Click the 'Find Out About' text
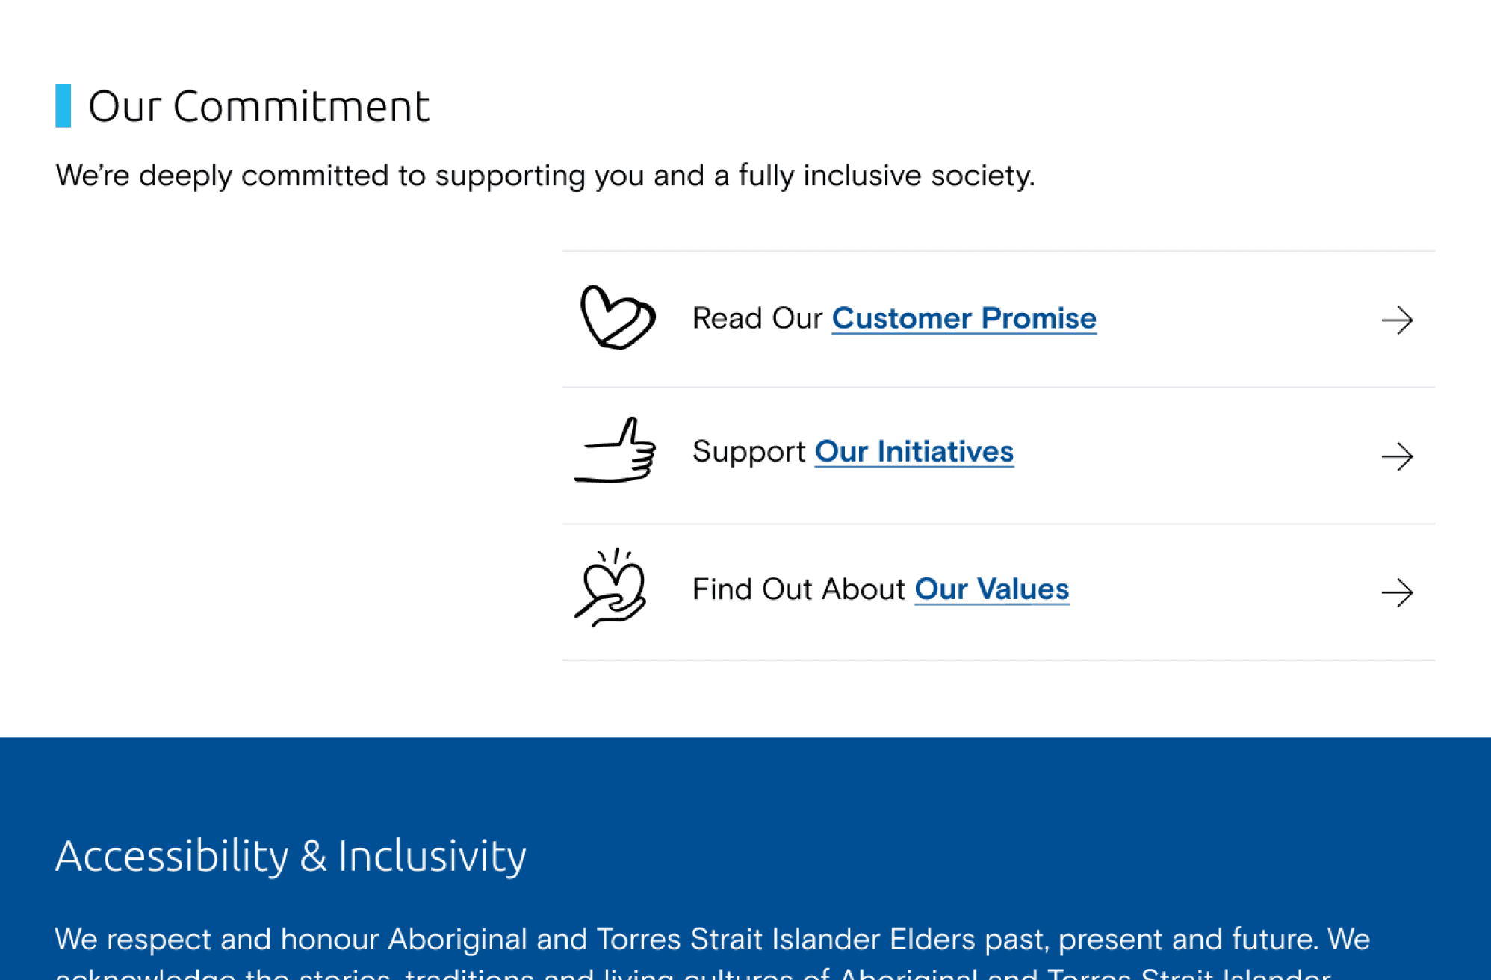Image resolution: width=1491 pixels, height=980 pixels. click(798, 589)
